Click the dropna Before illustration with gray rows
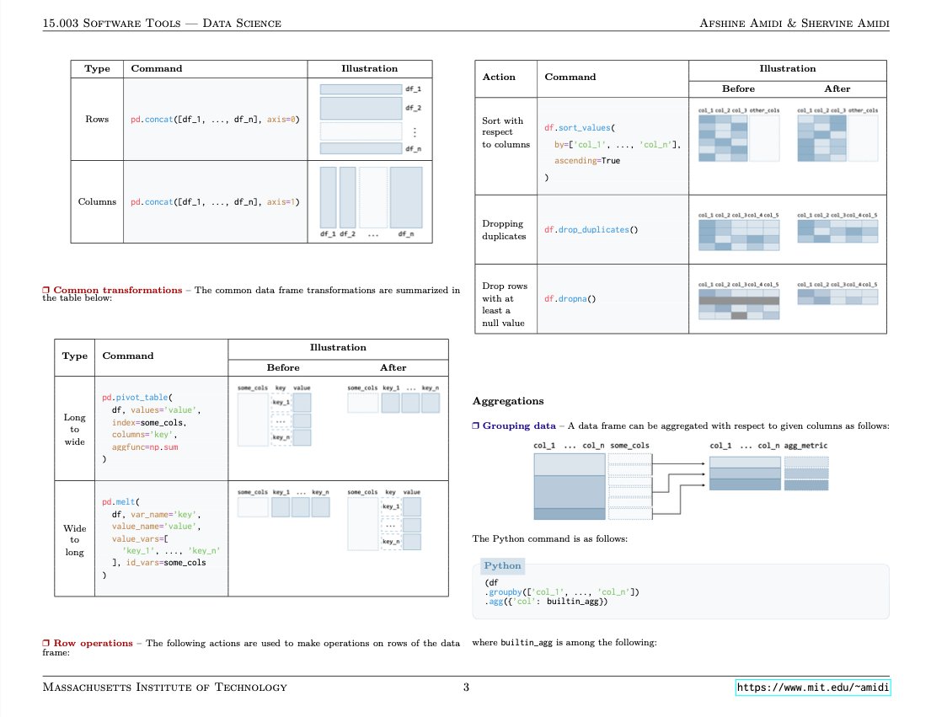Image resolution: width=931 pixels, height=717 pixels. tap(739, 300)
